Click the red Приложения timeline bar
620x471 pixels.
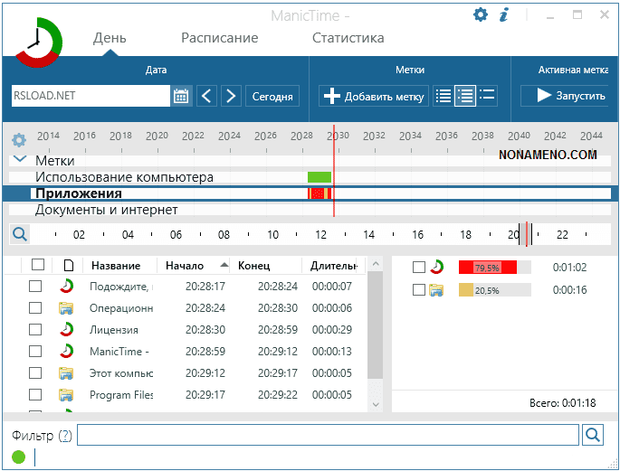(x=320, y=193)
